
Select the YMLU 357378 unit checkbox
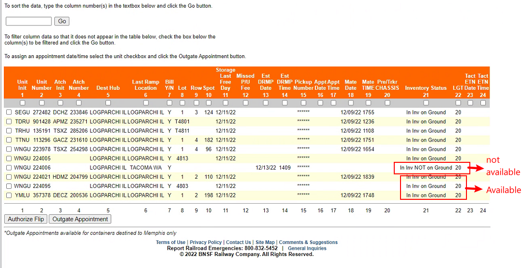pos(9,195)
